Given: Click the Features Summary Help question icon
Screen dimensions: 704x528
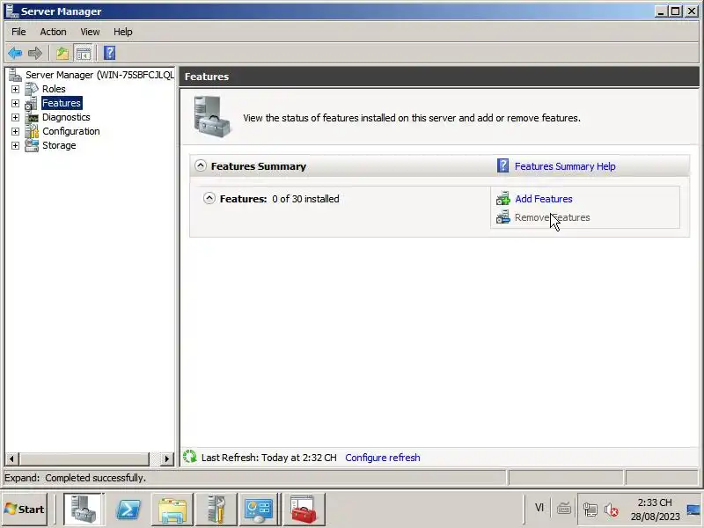Looking at the screenshot, I should [x=502, y=166].
